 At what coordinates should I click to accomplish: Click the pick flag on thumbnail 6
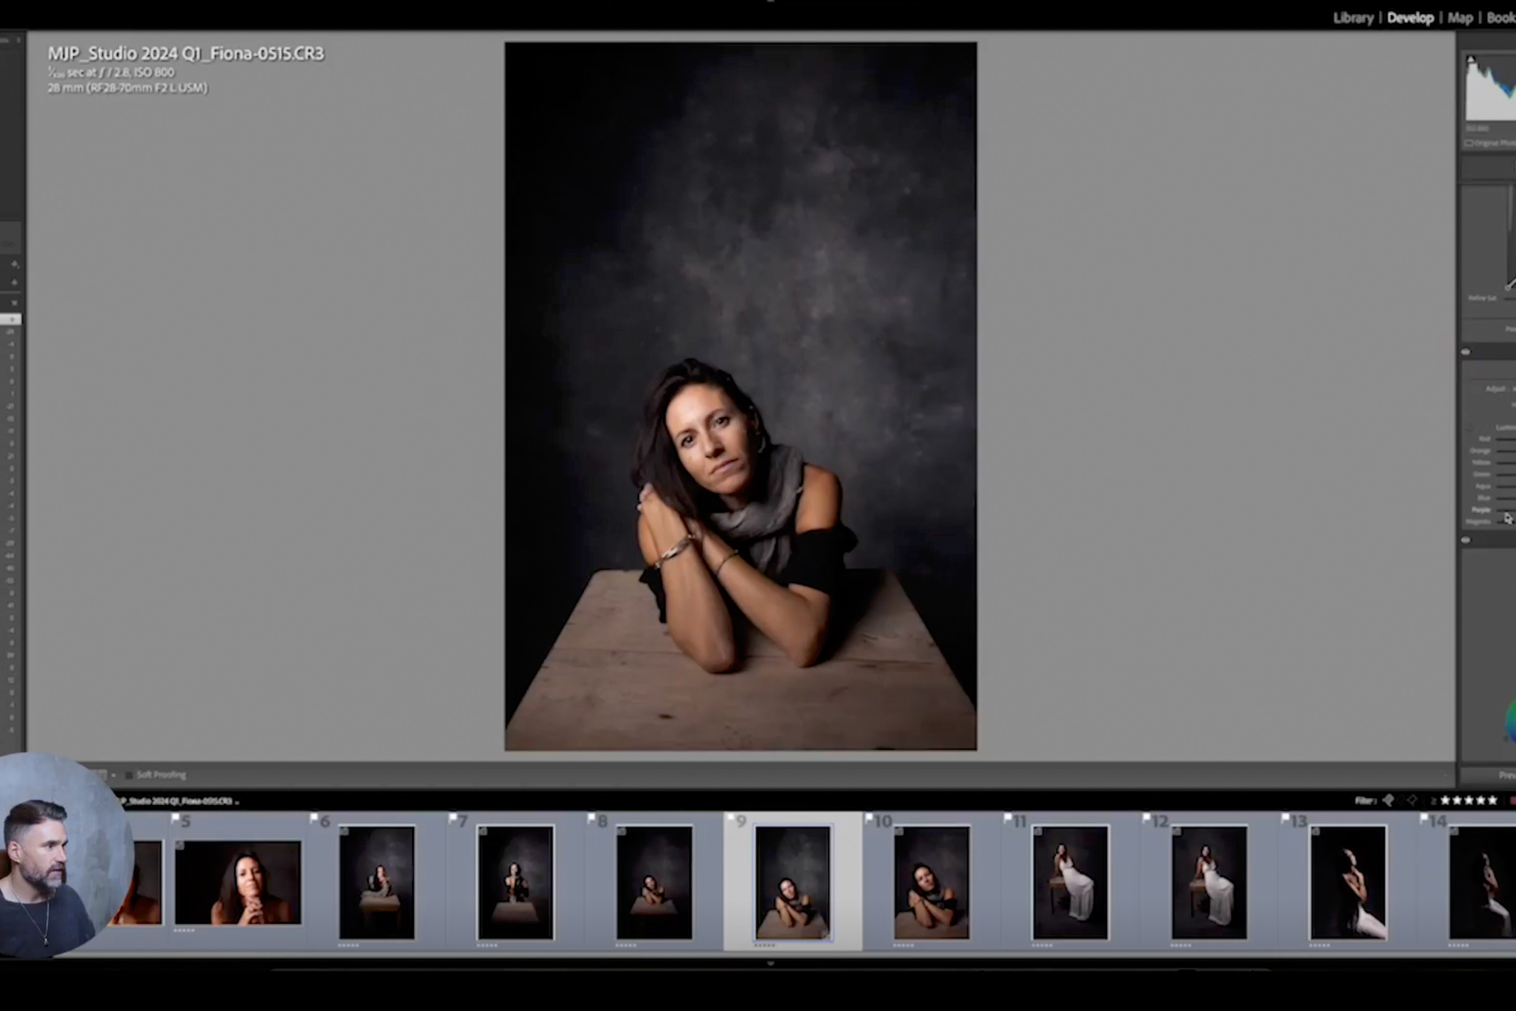tap(314, 818)
